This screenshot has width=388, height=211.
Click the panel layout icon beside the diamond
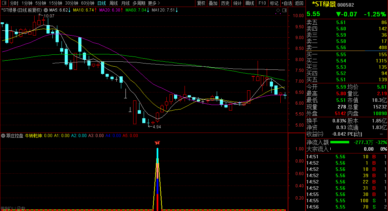point(284,10)
